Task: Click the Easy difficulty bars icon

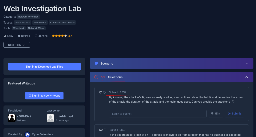Action: coord(5,36)
